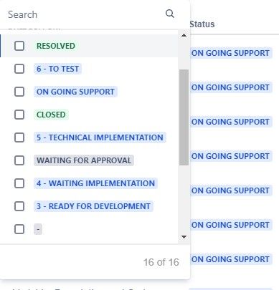Check the 5 - TECHNICAL IMPLEMENTATION box
279x290 pixels.
coord(19,137)
